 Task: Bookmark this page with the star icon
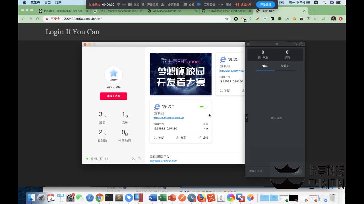coord(227,19)
